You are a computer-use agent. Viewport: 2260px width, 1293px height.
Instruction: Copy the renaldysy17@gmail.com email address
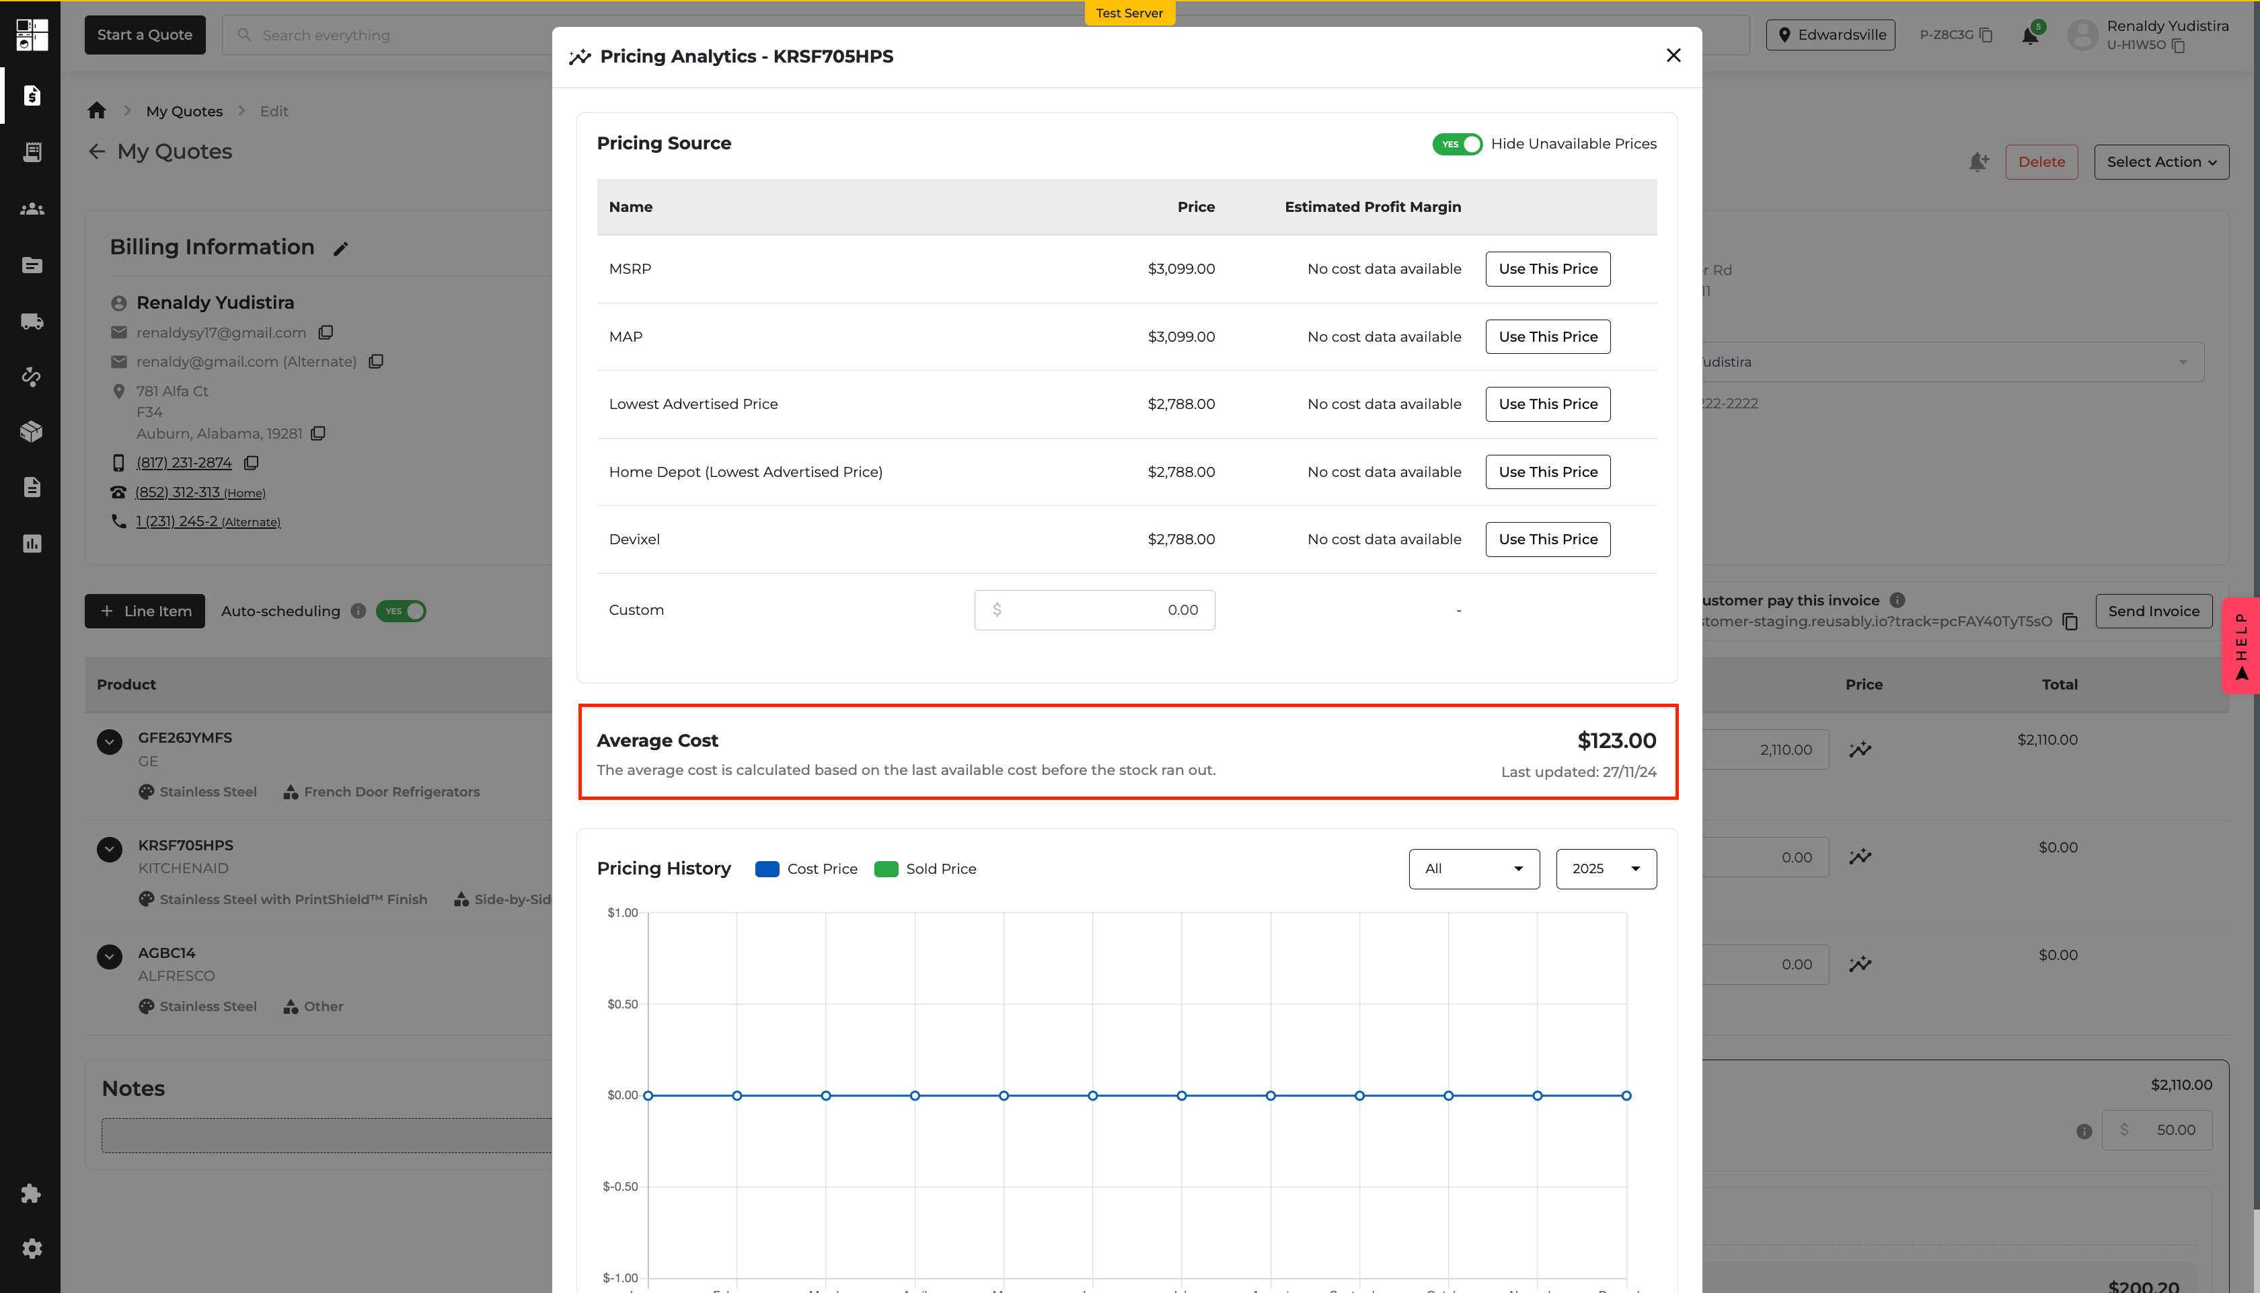point(326,332)
